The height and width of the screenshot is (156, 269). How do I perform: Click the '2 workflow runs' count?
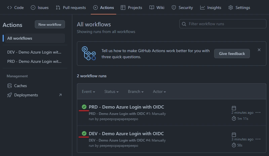tap(91, 76)
